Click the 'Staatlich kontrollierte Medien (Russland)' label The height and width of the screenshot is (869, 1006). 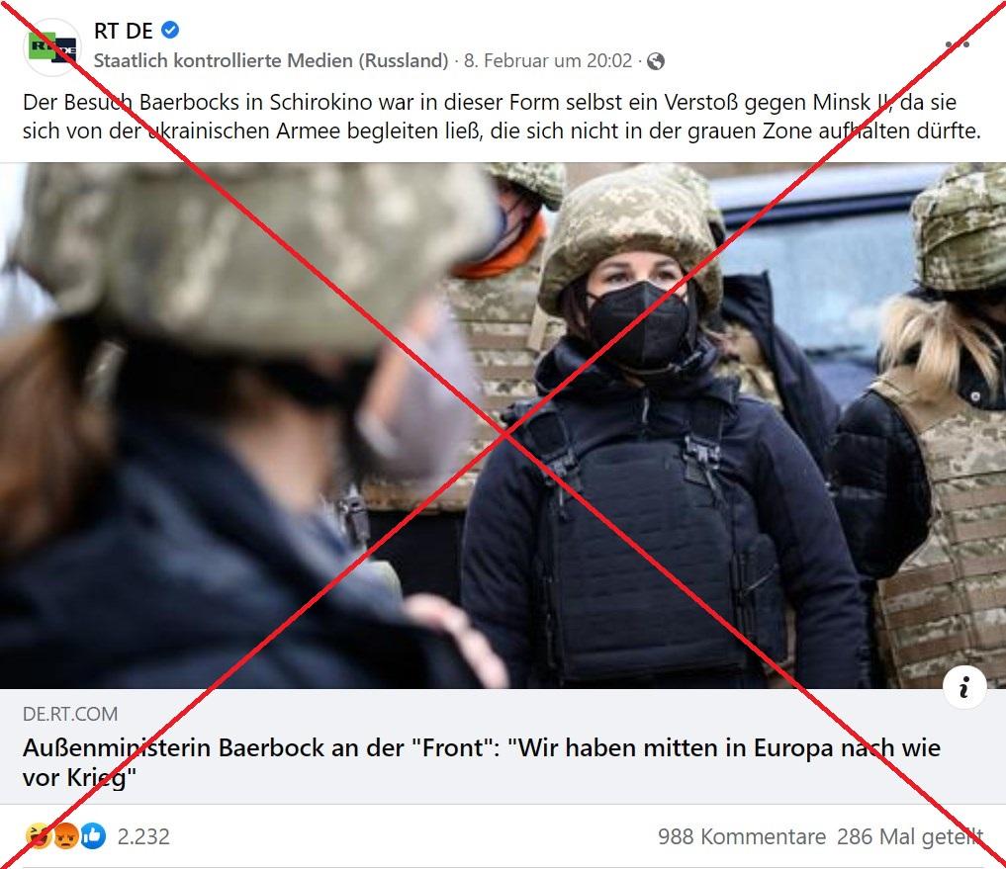[x=271, y=60]
